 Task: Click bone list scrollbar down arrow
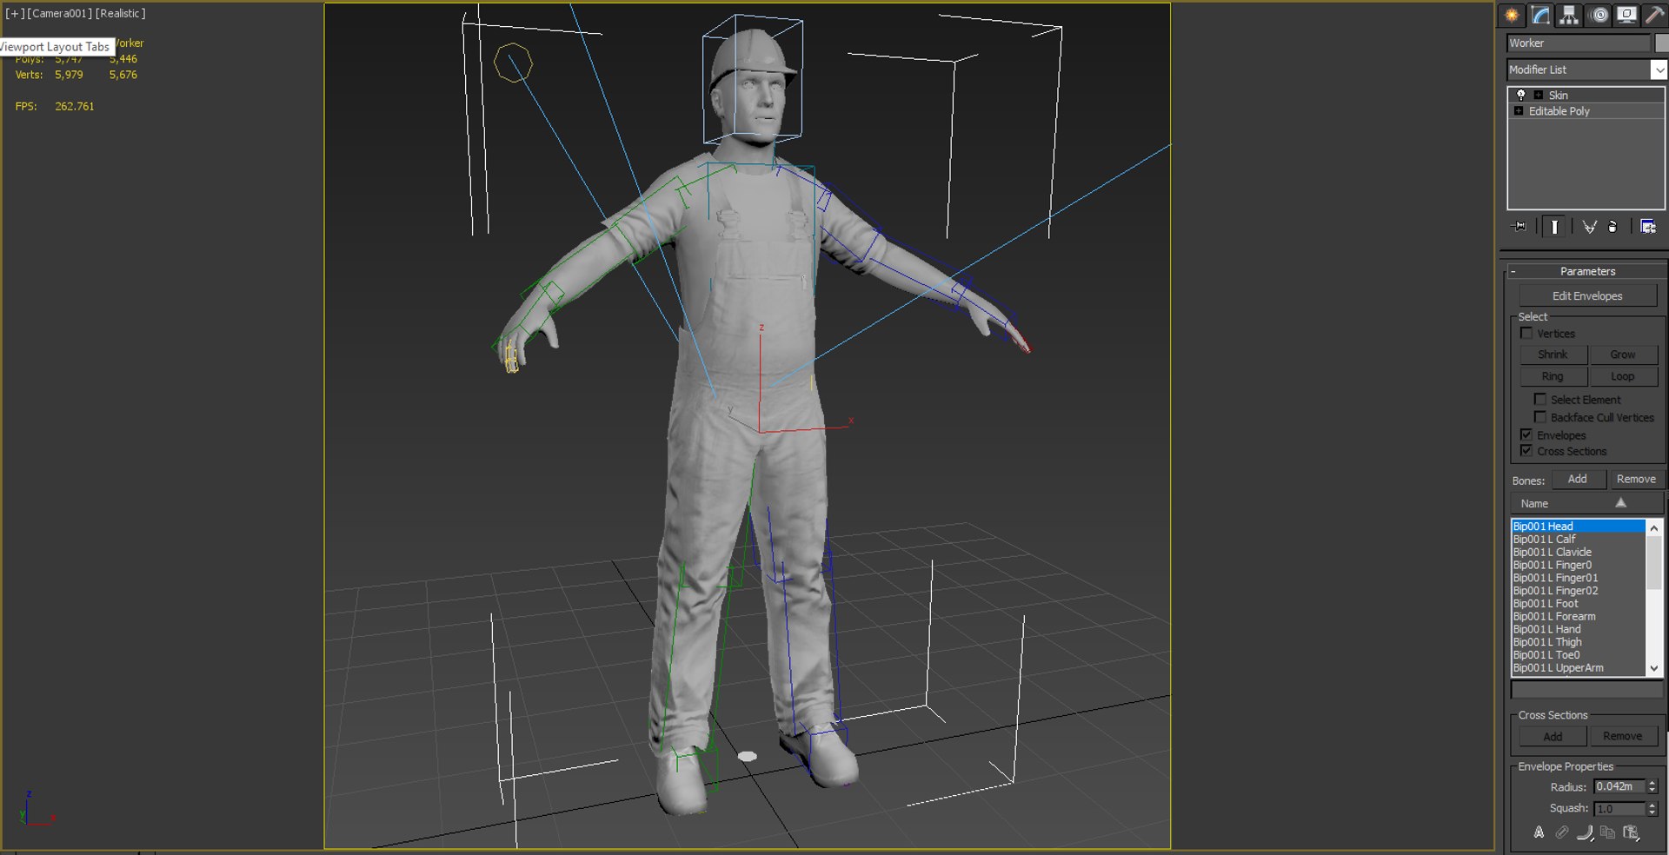coord(1654,668)
